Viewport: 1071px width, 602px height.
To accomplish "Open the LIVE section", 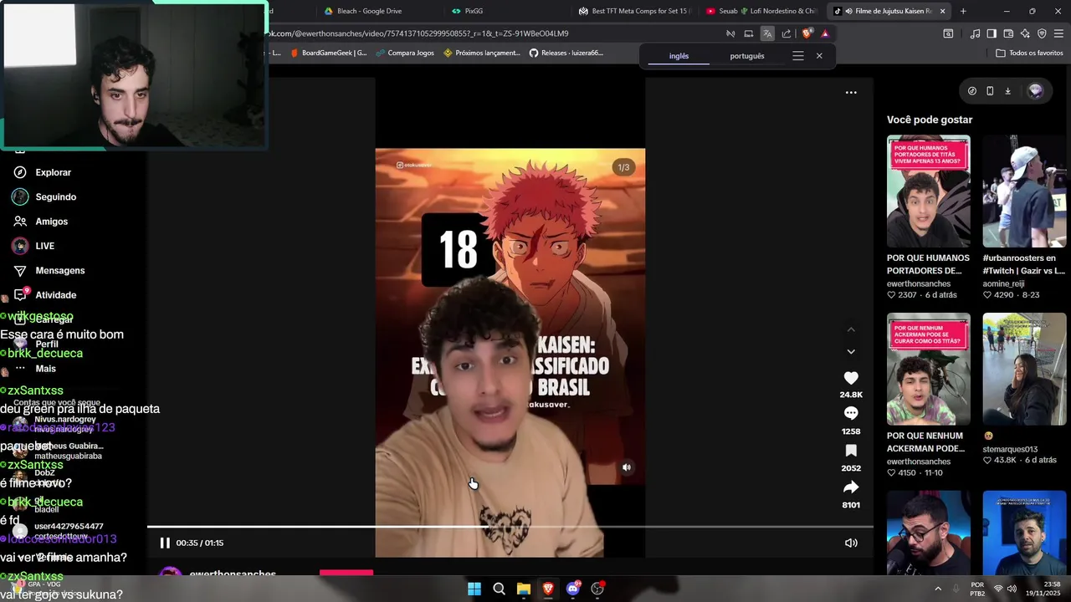I will 33,246.
